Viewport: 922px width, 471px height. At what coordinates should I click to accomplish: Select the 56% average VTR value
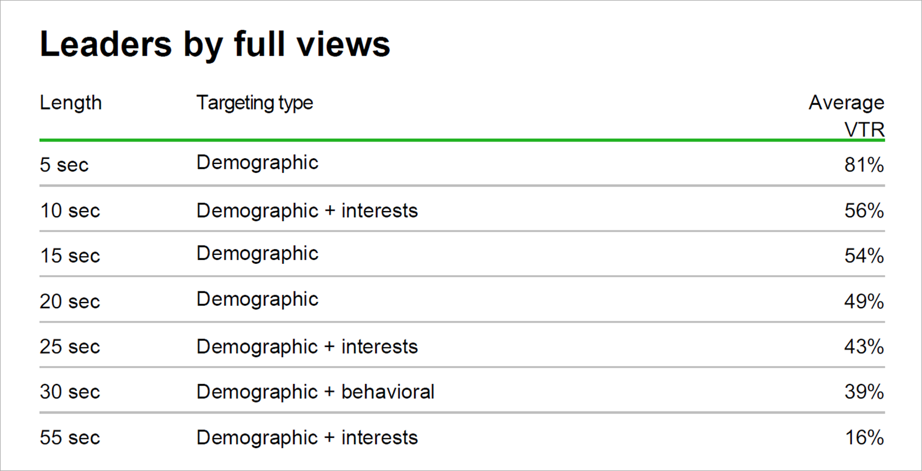864,211
